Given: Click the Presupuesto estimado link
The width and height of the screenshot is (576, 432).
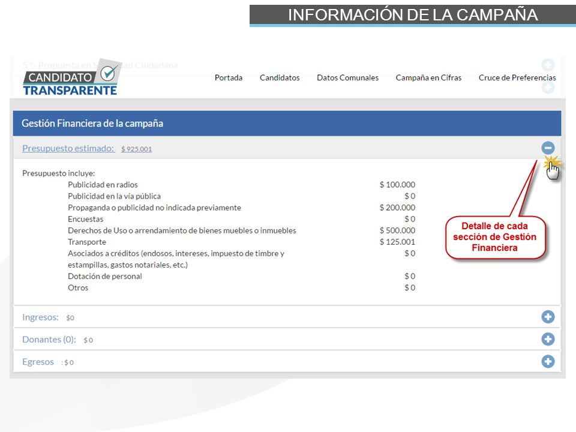Looking at the screenshot, I should (68, 148).
